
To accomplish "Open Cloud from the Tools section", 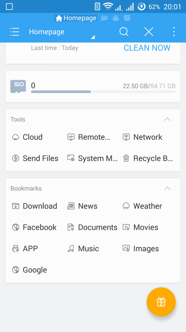I will tap(27, 137).
